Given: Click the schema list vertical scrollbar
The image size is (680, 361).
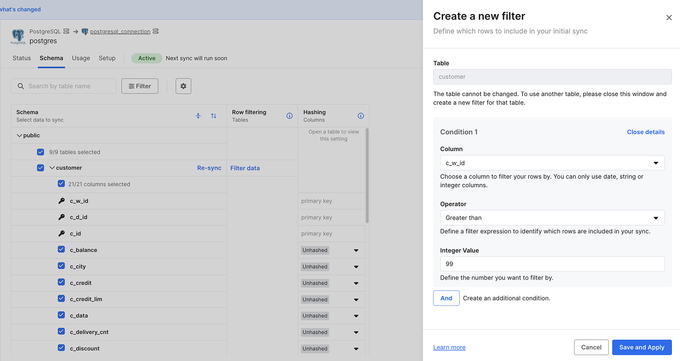Looking at the screenshot, I should [x=367, y=175].
